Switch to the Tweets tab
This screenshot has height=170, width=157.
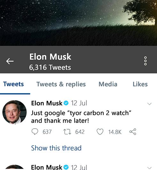(13, 84)
